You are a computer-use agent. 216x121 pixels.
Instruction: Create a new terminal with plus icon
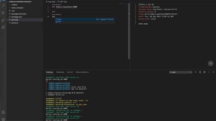(x=195, y=72)
